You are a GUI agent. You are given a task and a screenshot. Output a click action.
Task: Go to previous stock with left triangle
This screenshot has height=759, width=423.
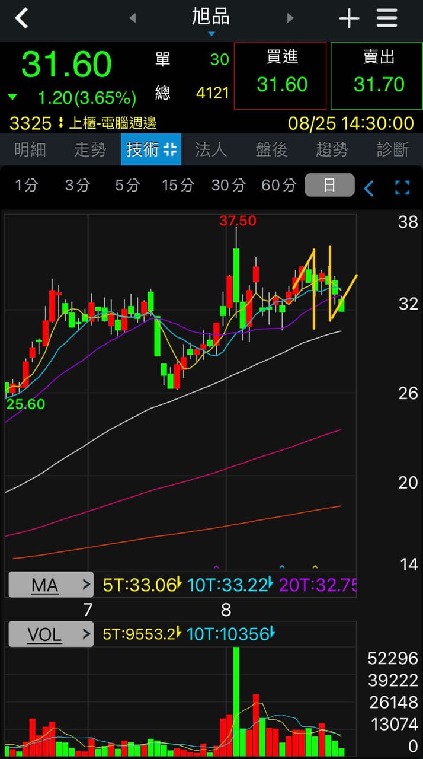point(132,18)
